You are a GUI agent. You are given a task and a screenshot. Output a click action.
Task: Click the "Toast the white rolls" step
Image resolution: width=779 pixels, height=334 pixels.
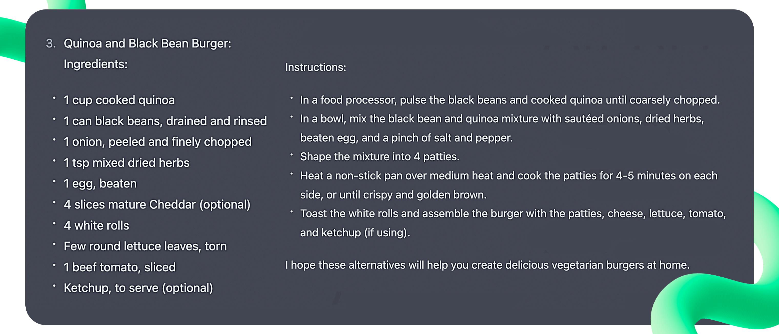click(512, 213)
